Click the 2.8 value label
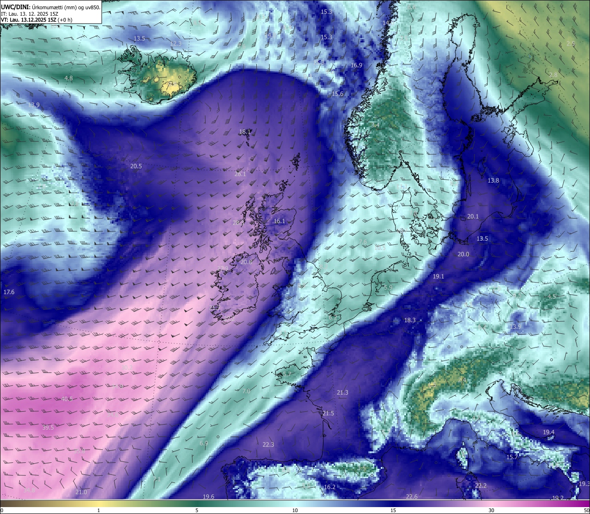590x514 pixels. 553,75
